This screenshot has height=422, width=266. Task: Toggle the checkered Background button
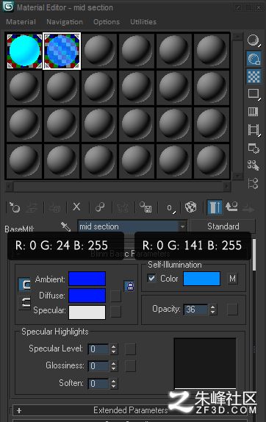[254, 76]
